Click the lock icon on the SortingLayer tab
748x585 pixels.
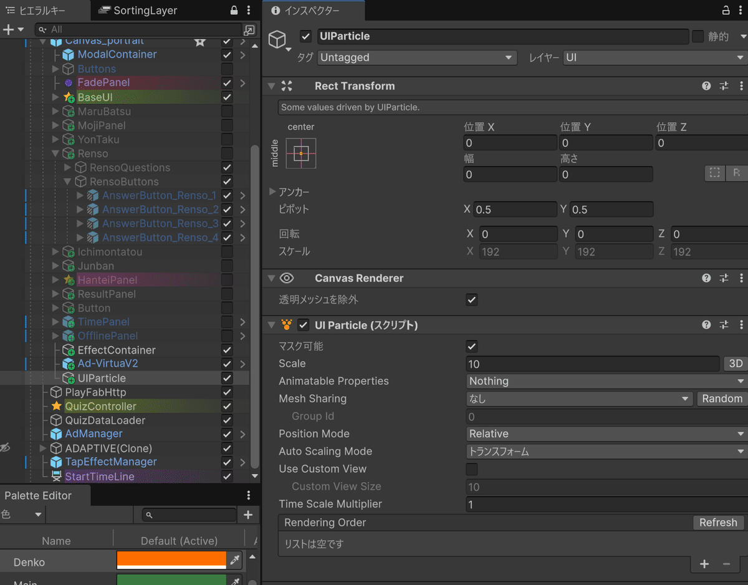[x=233, y=11]
